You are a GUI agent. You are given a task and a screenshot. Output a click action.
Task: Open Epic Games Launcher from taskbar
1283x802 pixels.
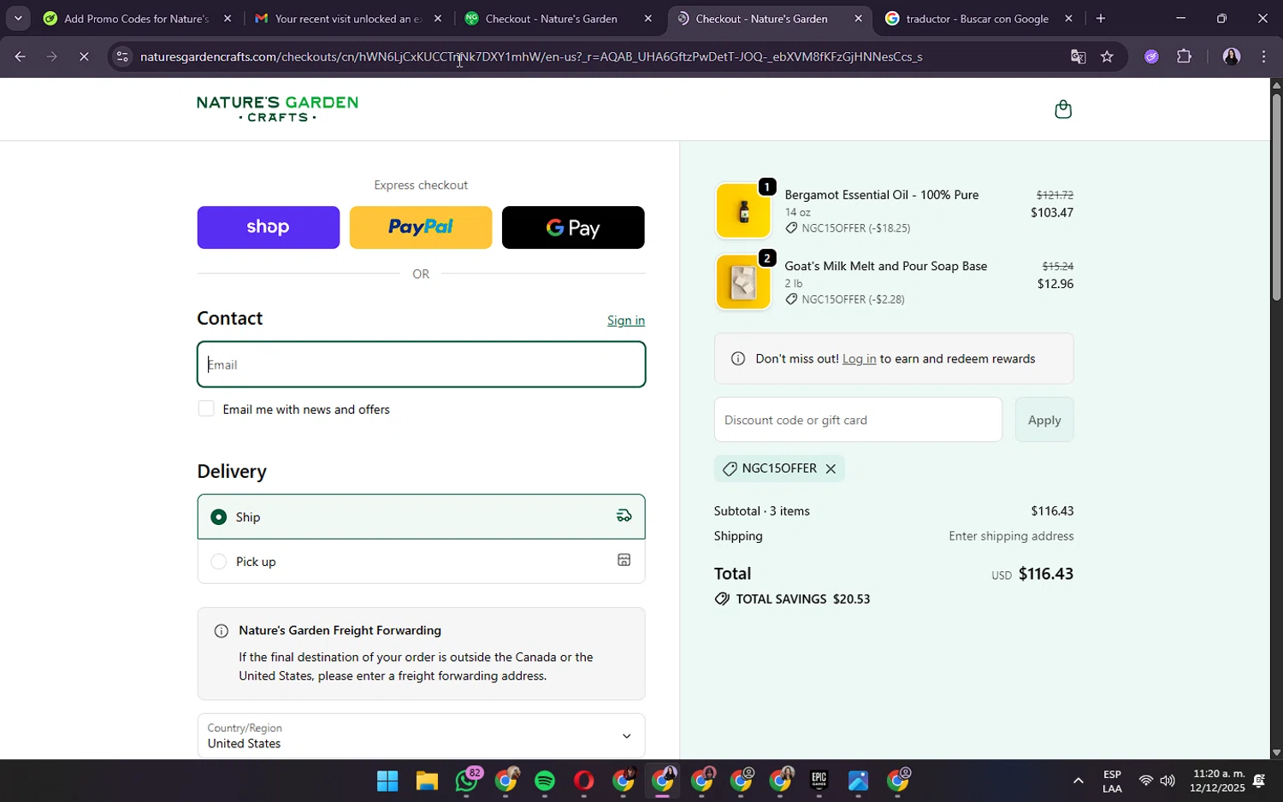coord(819,781)
